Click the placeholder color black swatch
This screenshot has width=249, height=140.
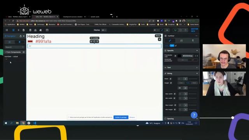coord(179,56)
